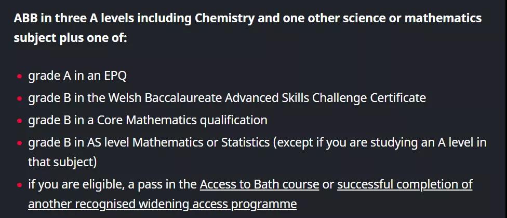Open the successful completion of widening access link
Viewport: 507px width, 218px height.
click(405, 185)
